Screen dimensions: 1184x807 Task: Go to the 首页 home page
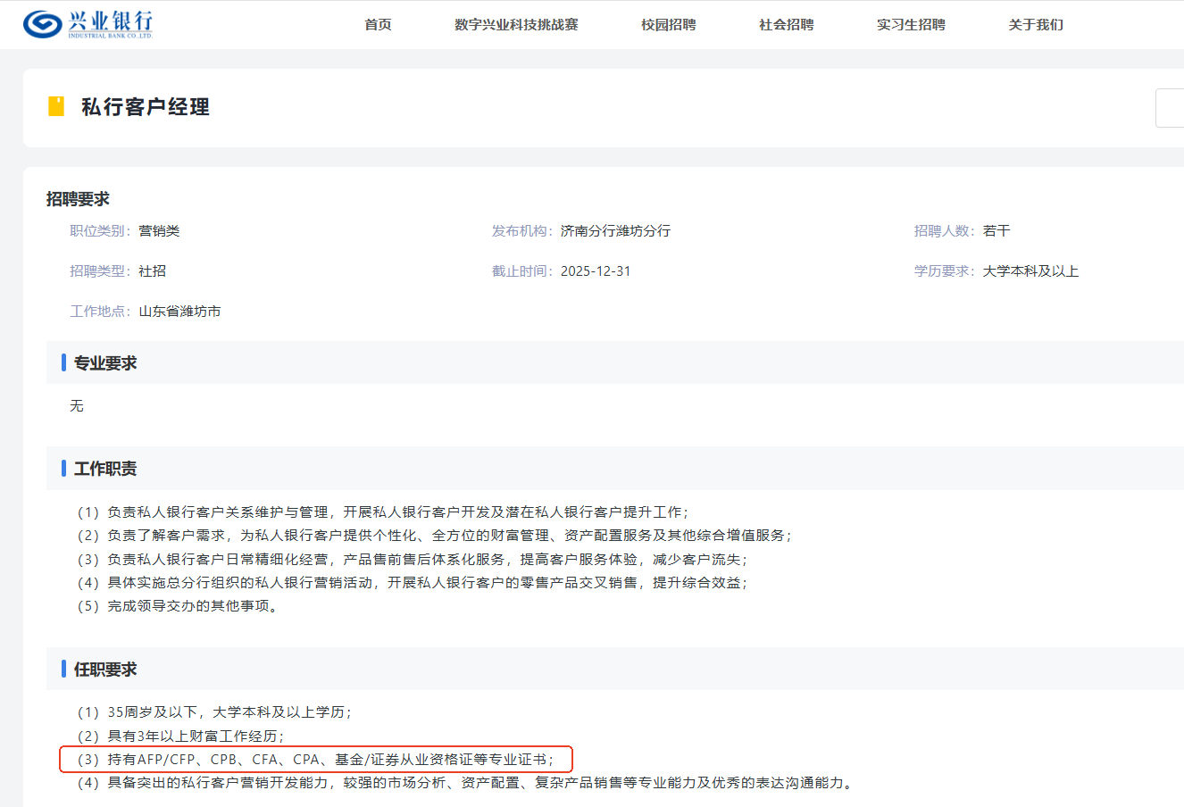tap(378, 25)
